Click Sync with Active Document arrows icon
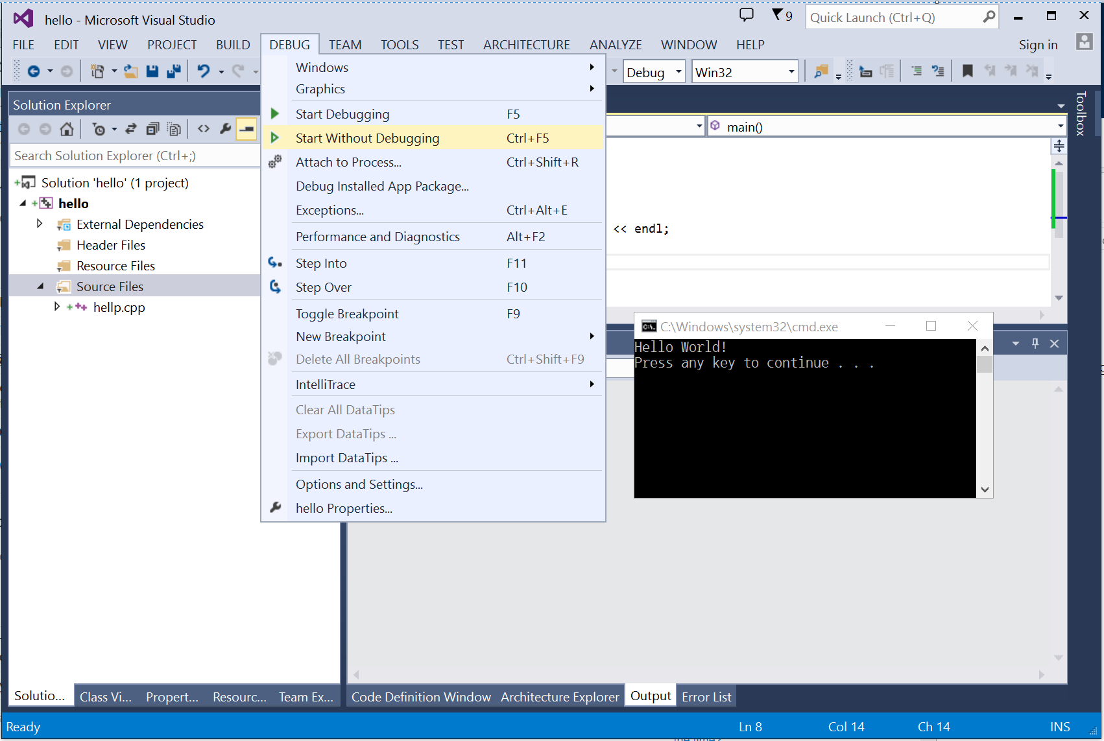 coord(131,129)
